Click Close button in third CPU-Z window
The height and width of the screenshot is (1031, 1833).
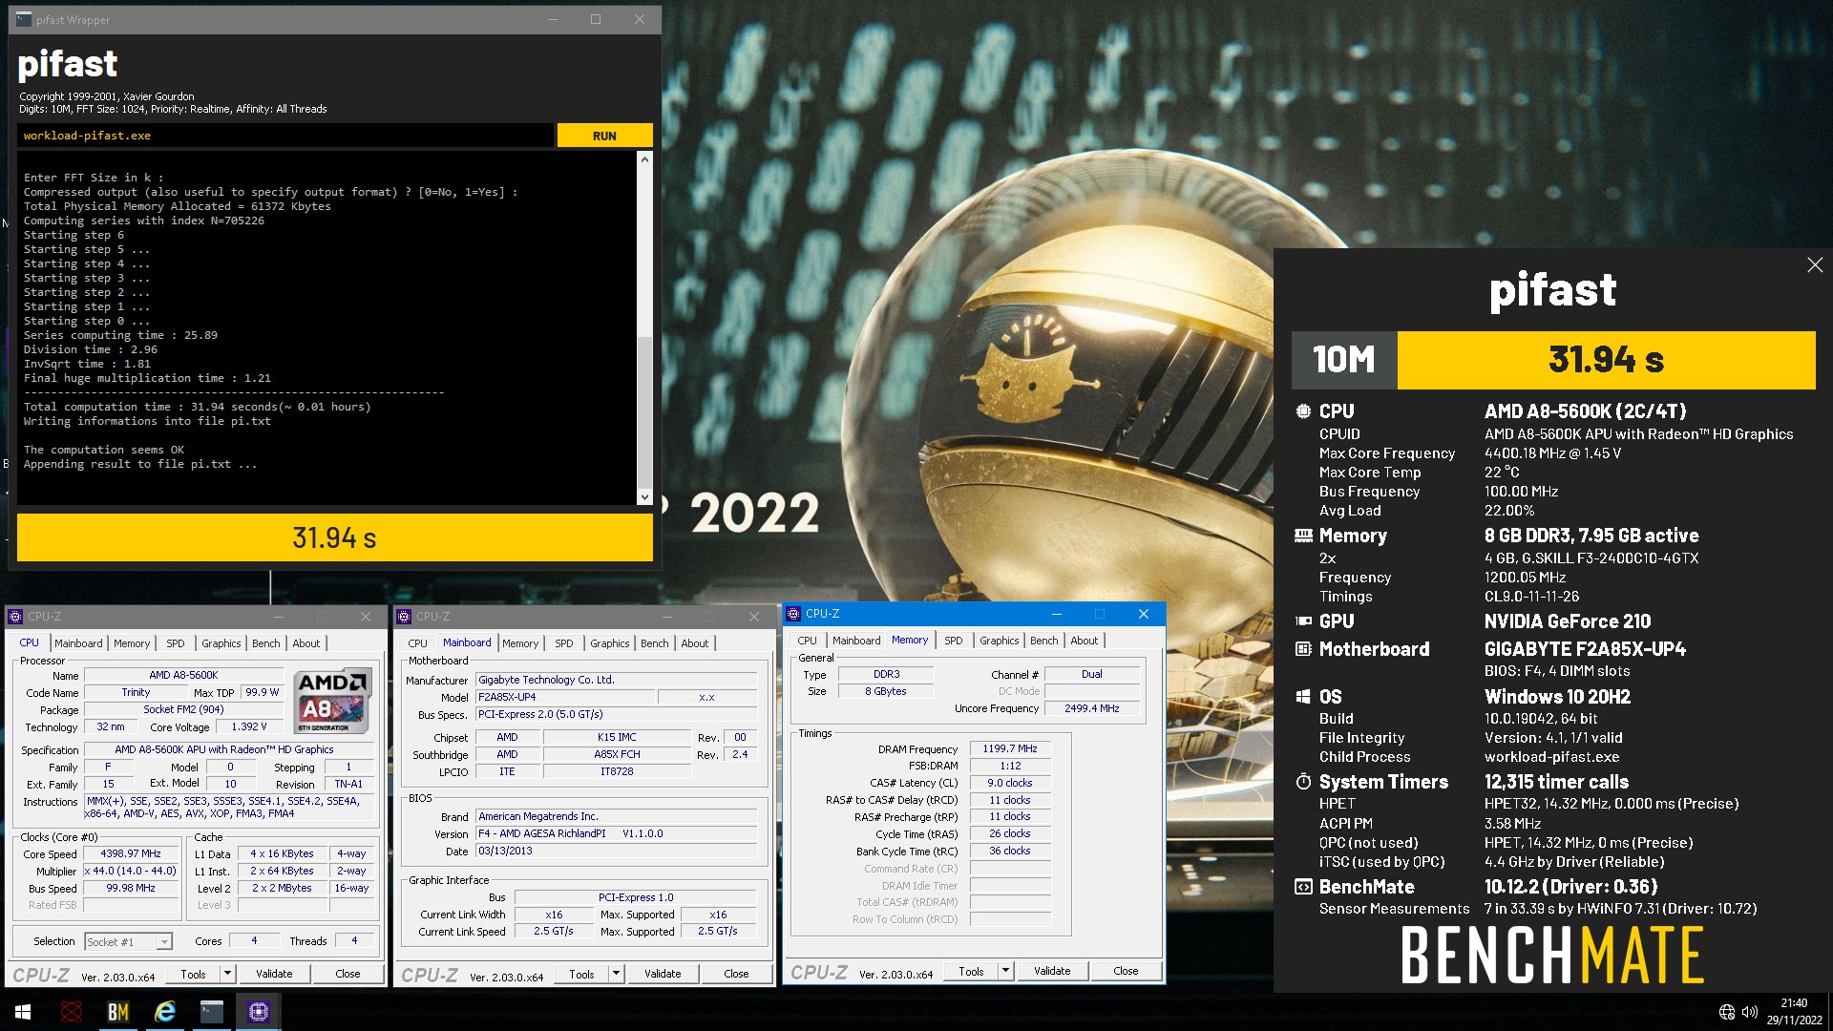[x=1126, y=971]
